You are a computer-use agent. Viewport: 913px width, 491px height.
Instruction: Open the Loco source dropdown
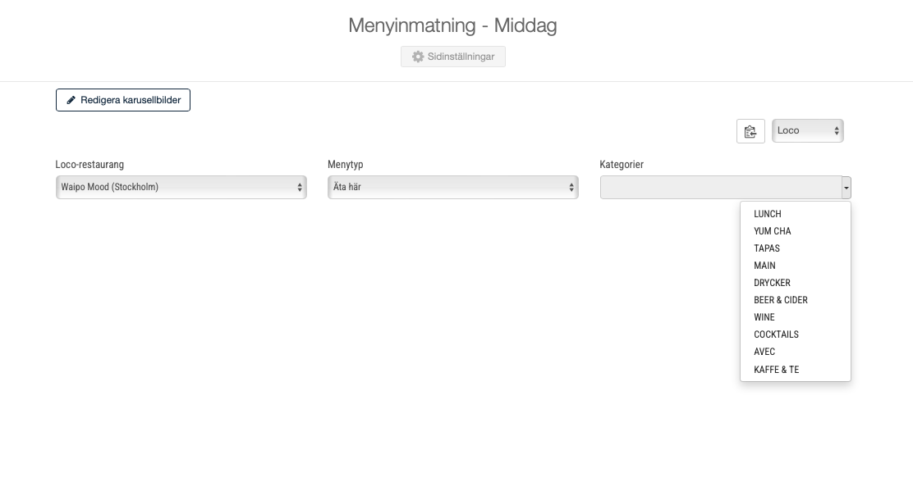pyautogui.click(x=807, y=130)
